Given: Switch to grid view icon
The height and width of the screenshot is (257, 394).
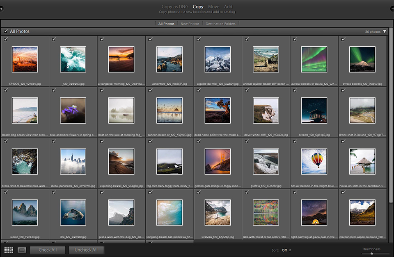Looking at the screenshot, I should (x=9, y=250).
